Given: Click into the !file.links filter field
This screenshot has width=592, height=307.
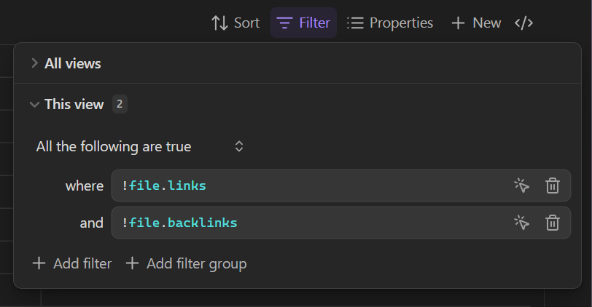Looking at the screenshot, I should (306, 186).
